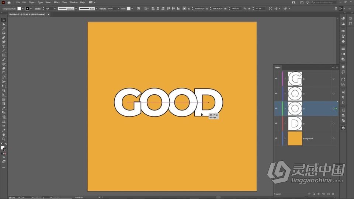Select the Zoom tool
This screenshot has height=199, width=354.
point(4,139)
